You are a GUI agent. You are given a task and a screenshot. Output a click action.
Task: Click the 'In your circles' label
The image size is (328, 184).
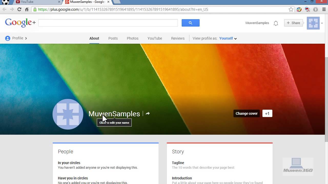(69, 163)
